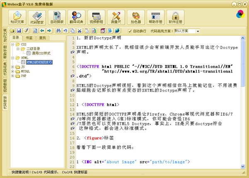
Task: Select the 代码管家 vertical side tab
Action: (5, 102)
